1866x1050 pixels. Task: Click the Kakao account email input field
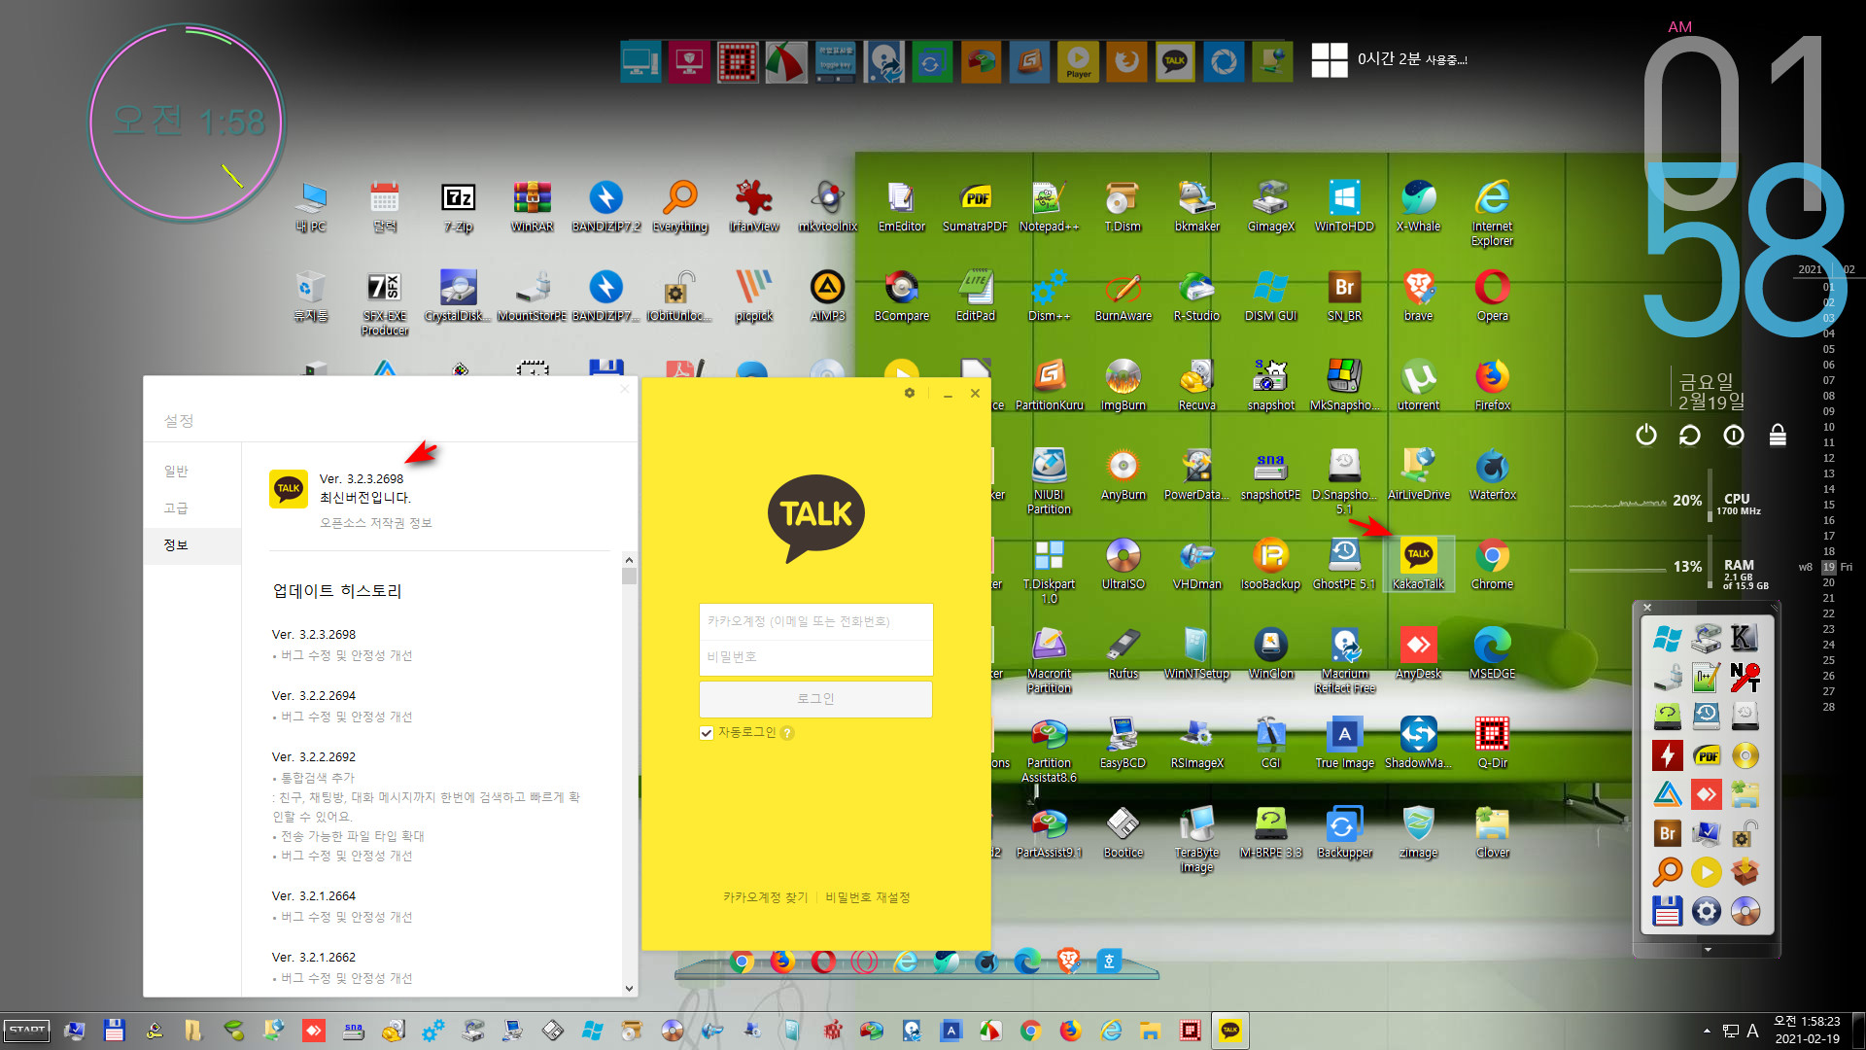pyautogui.click(x=815, y=621)
